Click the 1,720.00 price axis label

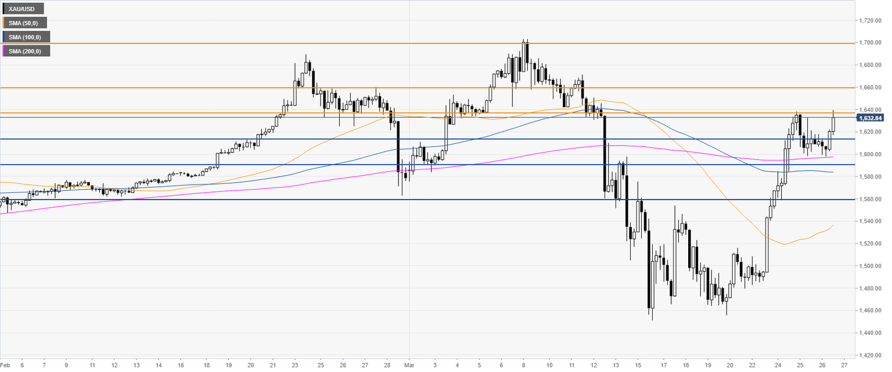tap(872, 20)
